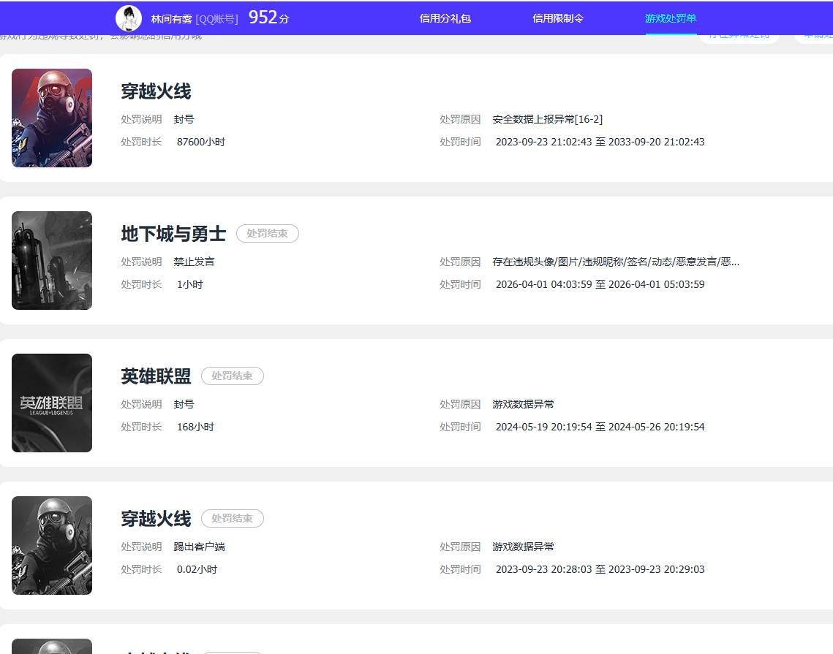Click 英雄联盟 game title

(156, 376)
